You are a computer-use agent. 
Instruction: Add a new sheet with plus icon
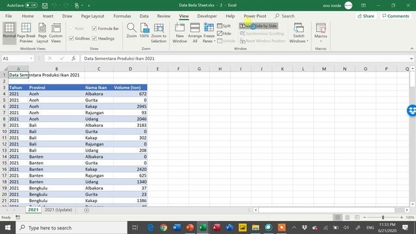pyautogui.click(x=86, y=210)
